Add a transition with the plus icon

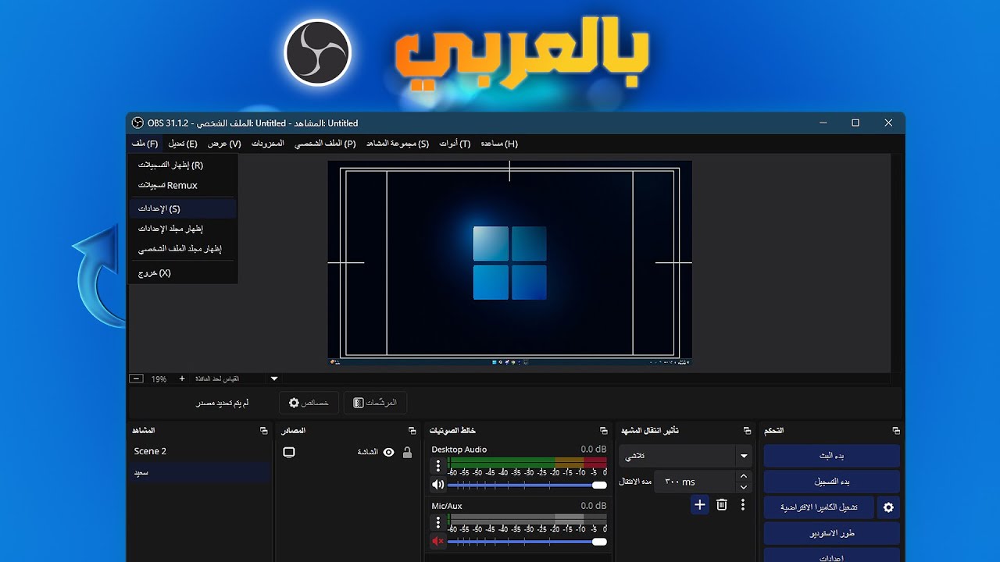(700, 505)
